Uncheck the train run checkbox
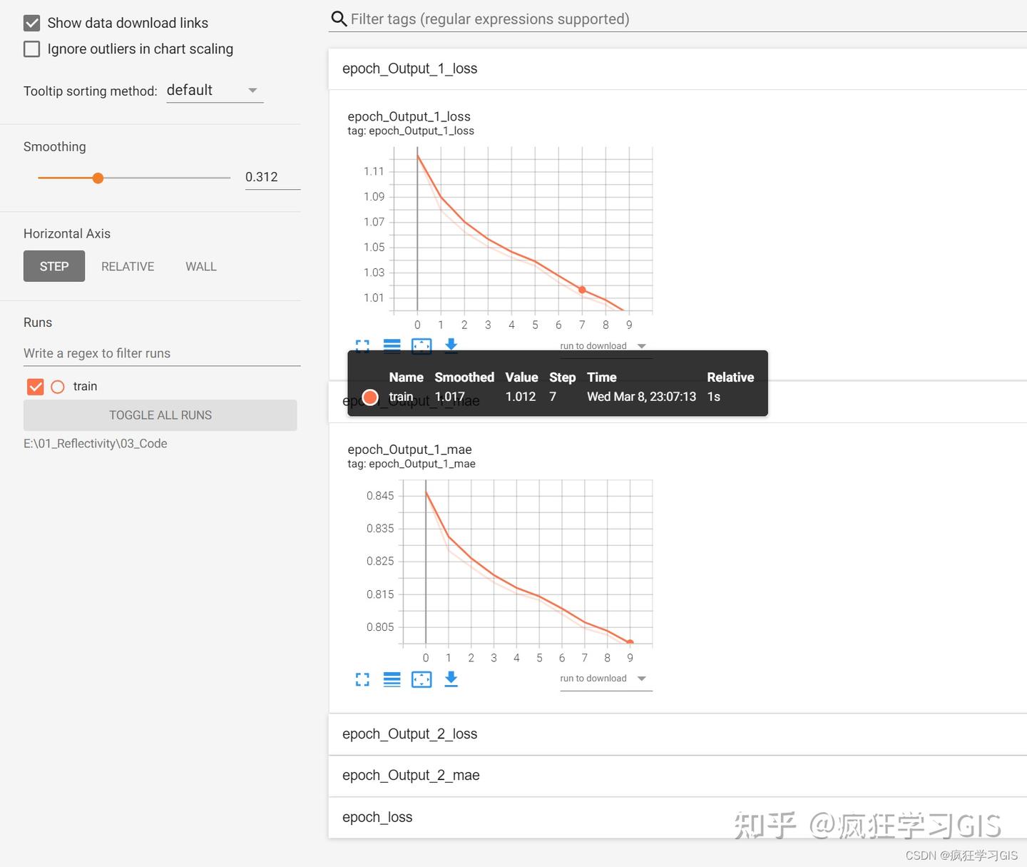 [35, 386]
